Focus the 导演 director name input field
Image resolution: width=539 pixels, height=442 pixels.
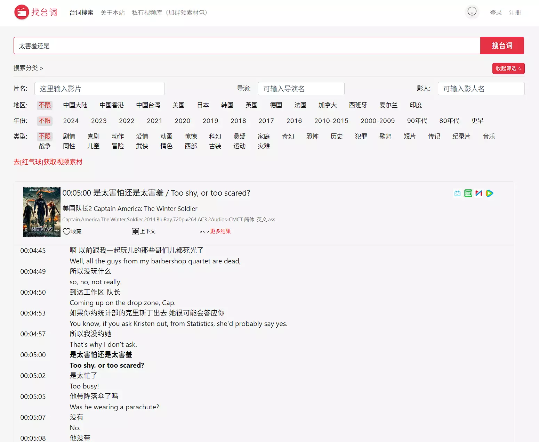click(x=301, y=89)
